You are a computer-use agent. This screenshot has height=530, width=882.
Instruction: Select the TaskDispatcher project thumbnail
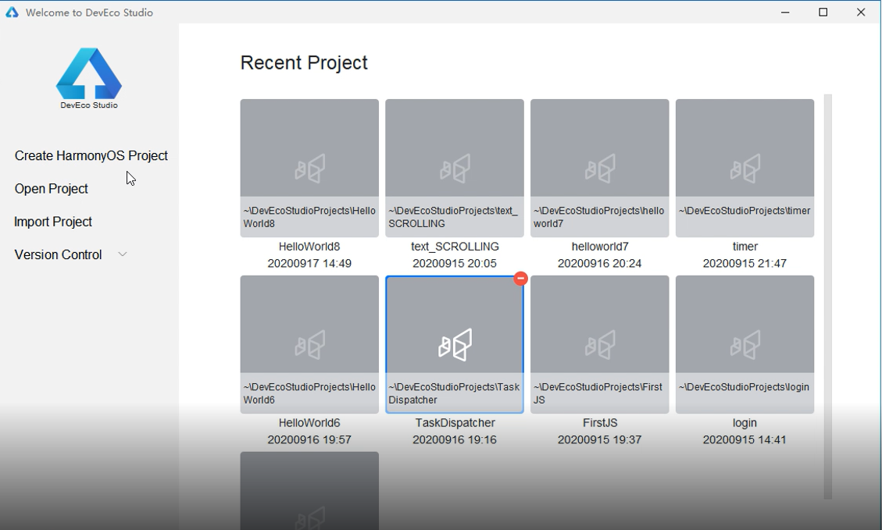pos(455,344)
